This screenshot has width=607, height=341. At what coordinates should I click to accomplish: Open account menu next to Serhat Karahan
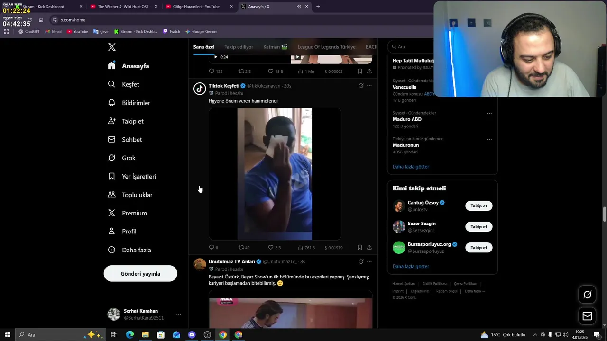point(179,314)
